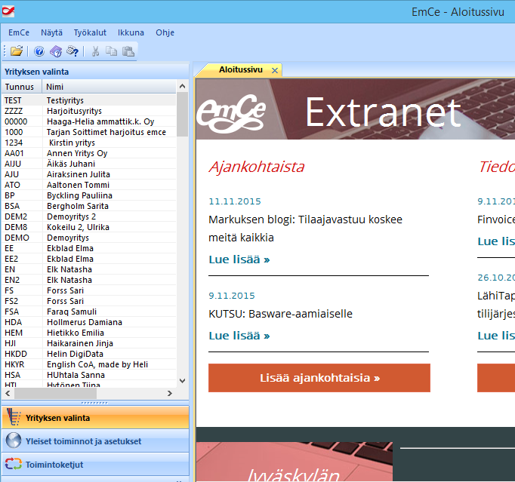Image resolution: width=515 pixels, height=482 pixels.
Task: Select the Haikarainen Jinja row
Action: click(x=89, y=343)
